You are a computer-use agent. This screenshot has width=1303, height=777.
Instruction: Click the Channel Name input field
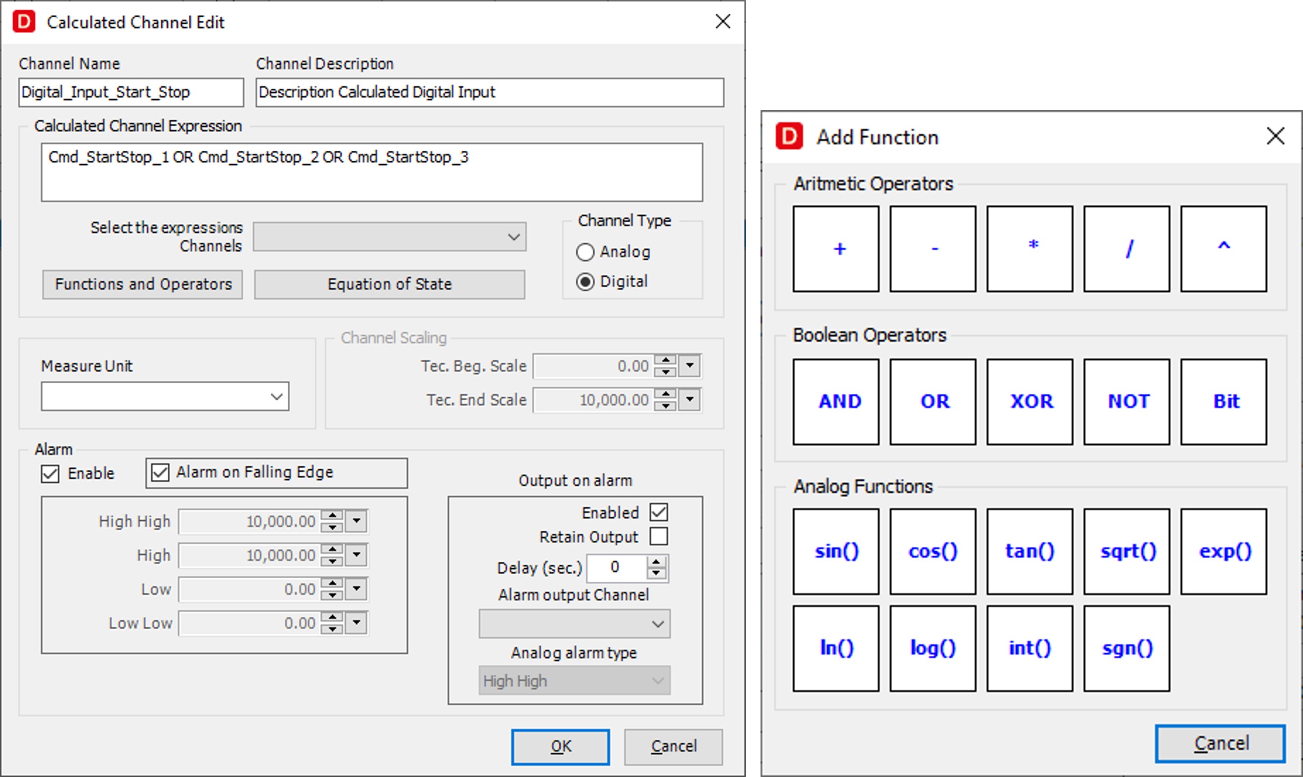[x=132, y=92]
